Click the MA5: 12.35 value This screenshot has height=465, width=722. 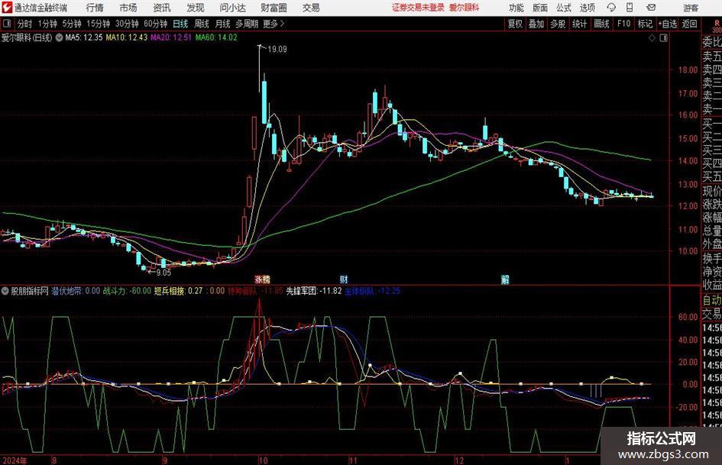click(x=83, y=37)
